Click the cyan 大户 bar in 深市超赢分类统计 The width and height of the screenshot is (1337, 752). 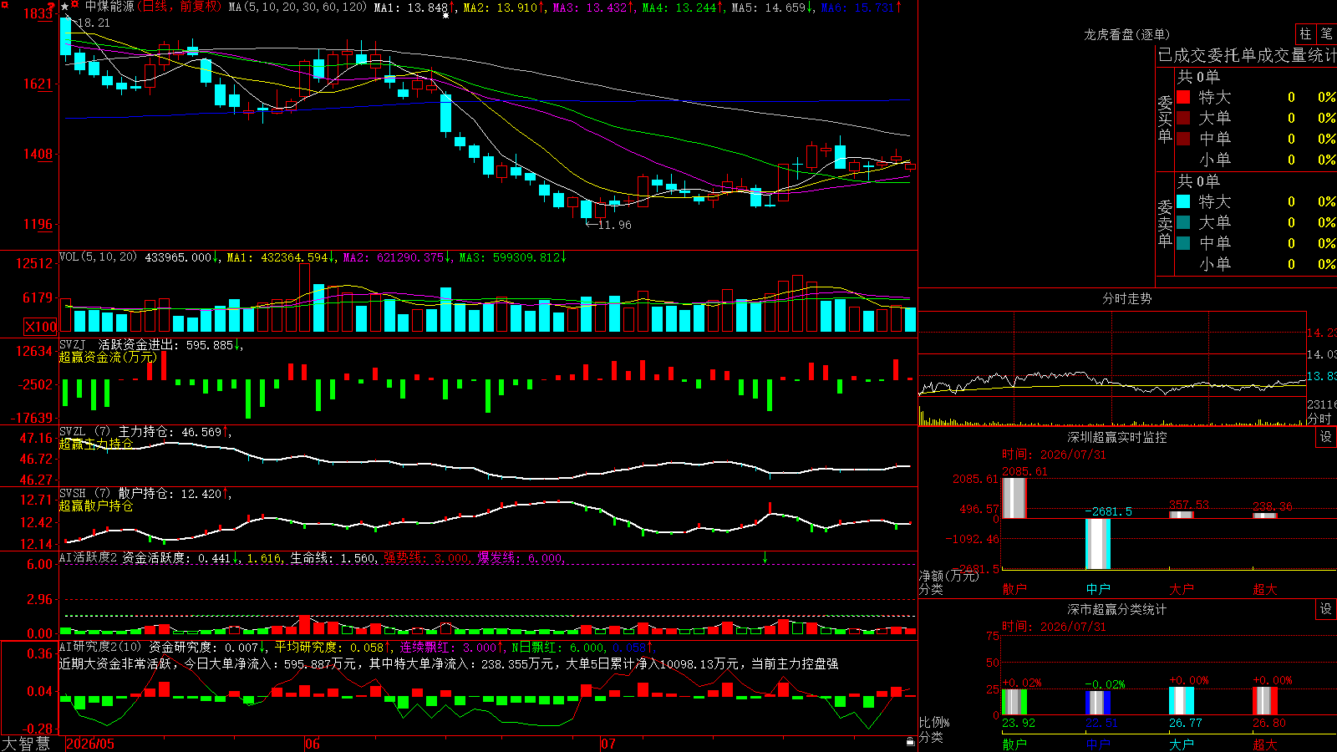[x=1182, y=701]
